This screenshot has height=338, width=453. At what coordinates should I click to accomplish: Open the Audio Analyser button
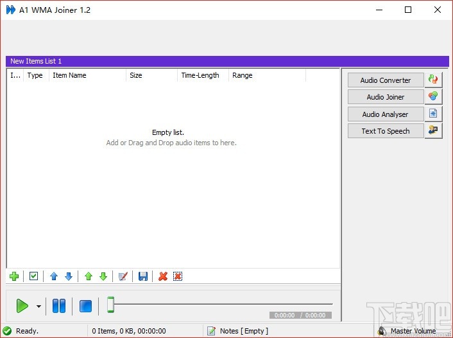pos(386,114)
